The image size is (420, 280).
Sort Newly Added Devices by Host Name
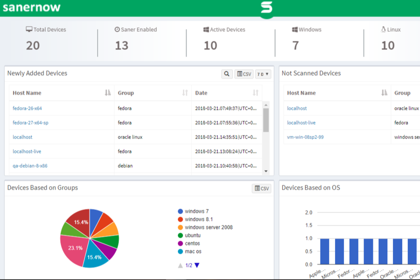tap(108, 93)
